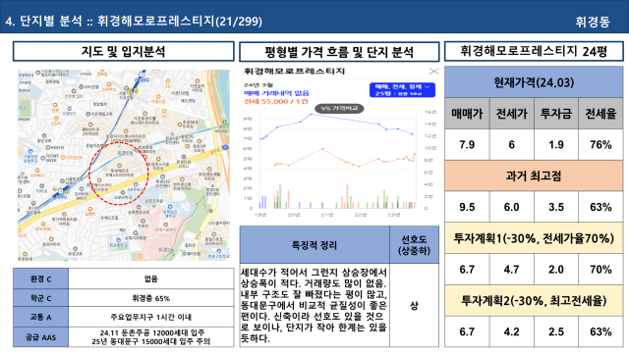Select the 4.2 전세가 cell in 투자계획2
This screenshot has width=629, height=353.
[511, 331]
